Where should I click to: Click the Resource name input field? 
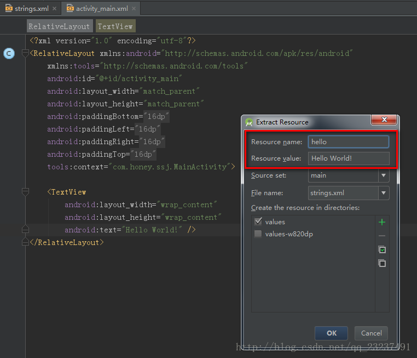pos(348,142)
